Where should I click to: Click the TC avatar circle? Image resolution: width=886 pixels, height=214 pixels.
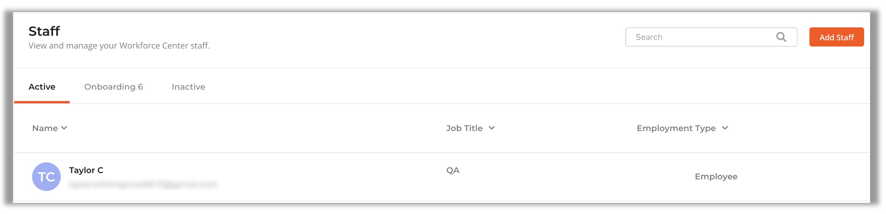pos(46,177)
